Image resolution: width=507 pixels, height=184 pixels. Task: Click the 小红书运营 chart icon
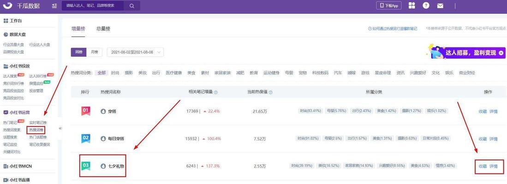click(6, 112)
